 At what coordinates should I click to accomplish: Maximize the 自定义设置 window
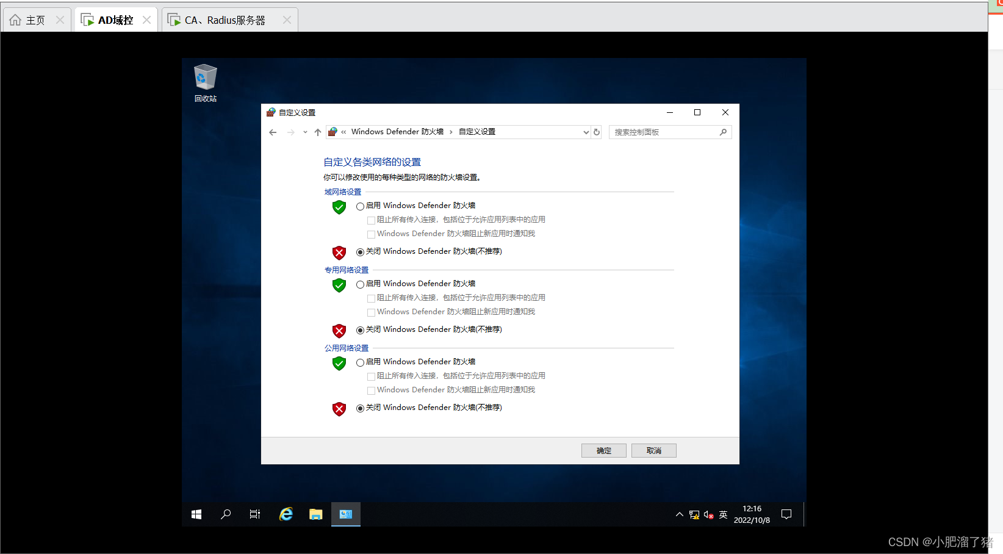[x=697, y=112]
